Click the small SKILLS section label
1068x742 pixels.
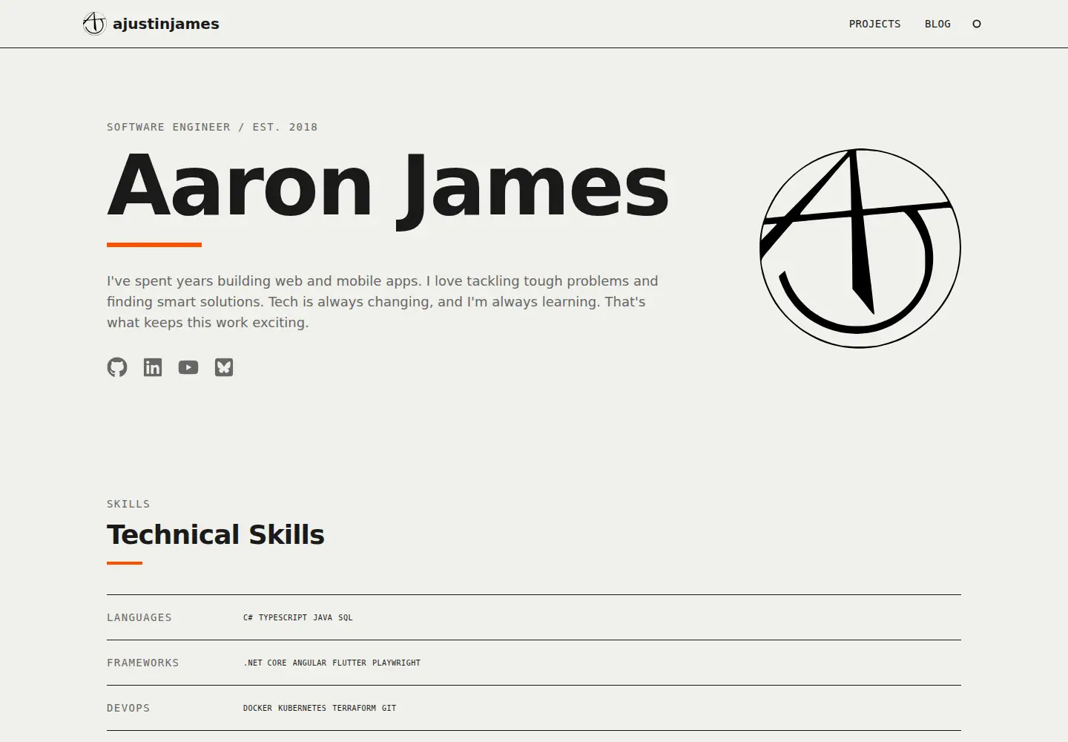128,504
